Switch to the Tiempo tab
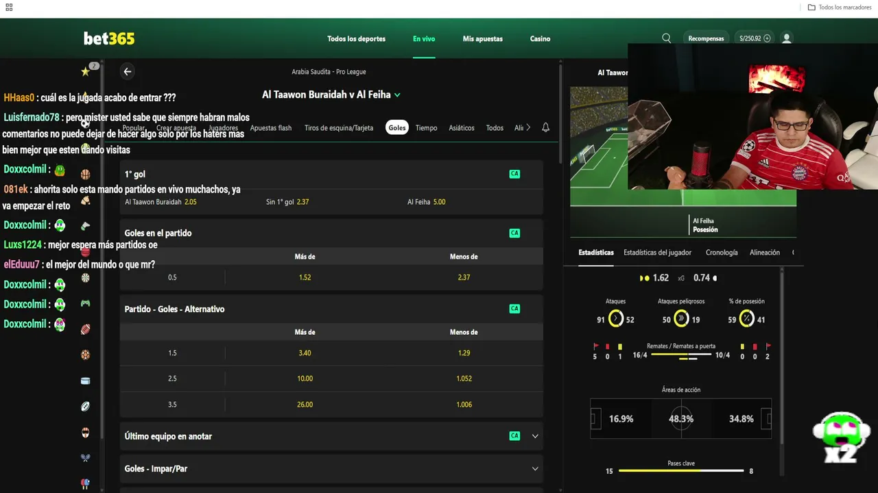Image resolution: width=878 pixels, height=493 pixels. pyautogui.click(x=426, y=128)
